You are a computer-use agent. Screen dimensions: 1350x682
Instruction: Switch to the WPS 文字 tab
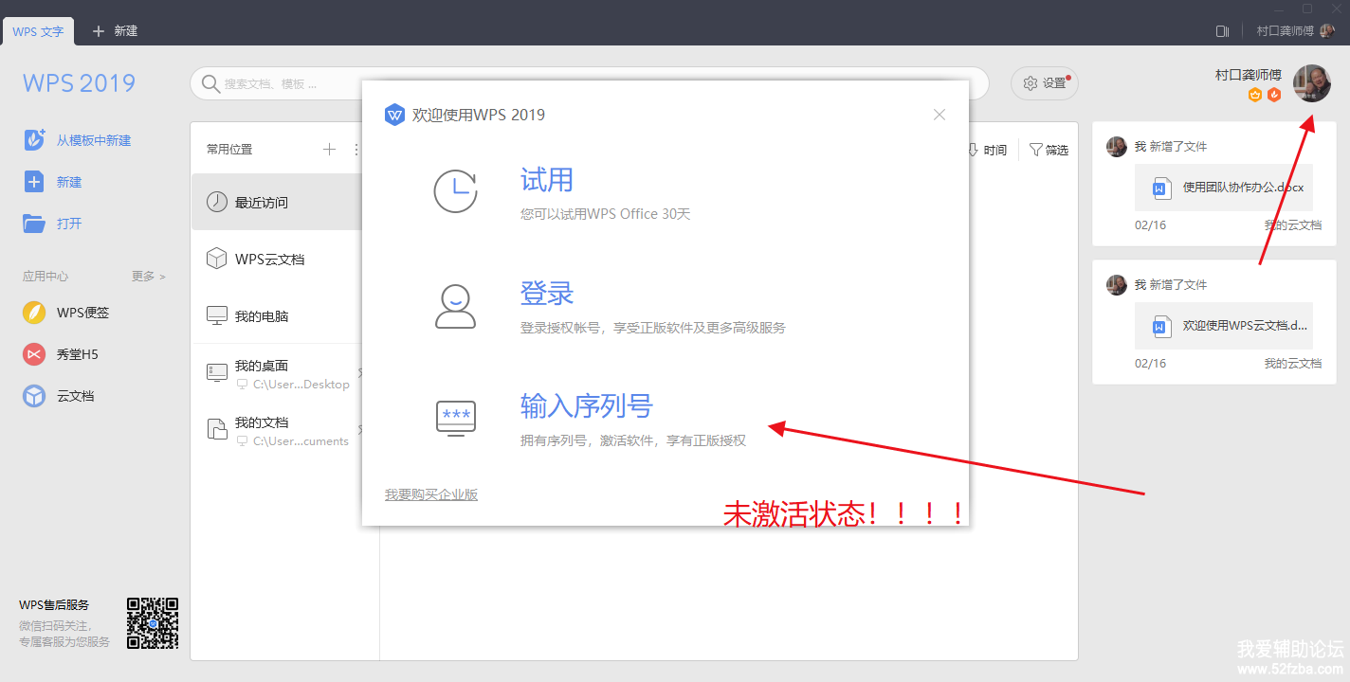point(38,31)
